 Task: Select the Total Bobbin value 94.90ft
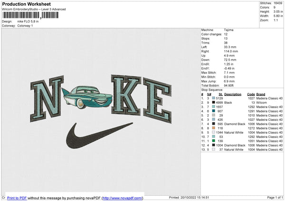(229, 85)
